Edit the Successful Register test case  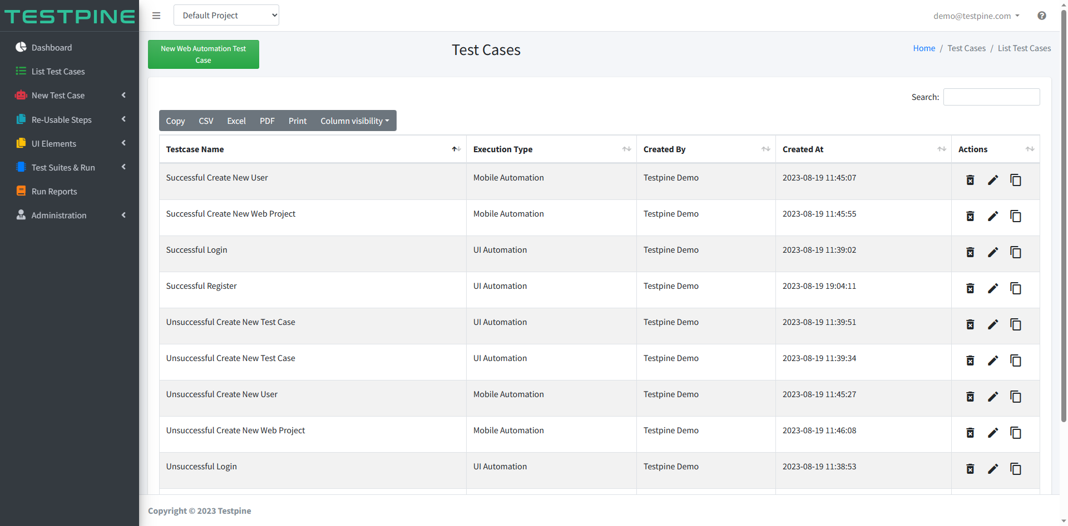[x=993, y=288]
